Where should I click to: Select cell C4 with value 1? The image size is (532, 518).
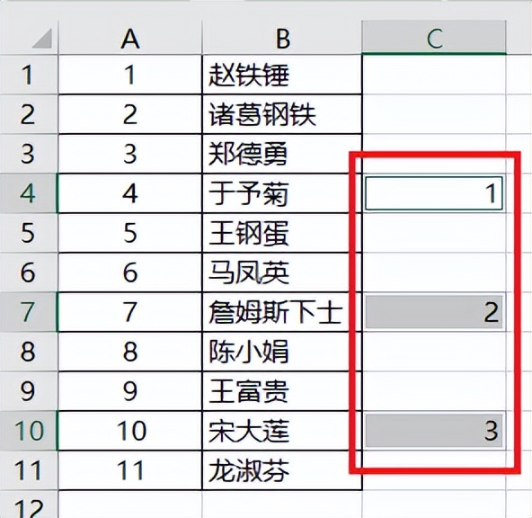coord(434,193)
